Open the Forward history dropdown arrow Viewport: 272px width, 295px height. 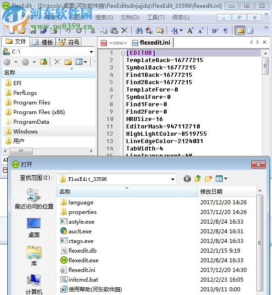point(34,62)
